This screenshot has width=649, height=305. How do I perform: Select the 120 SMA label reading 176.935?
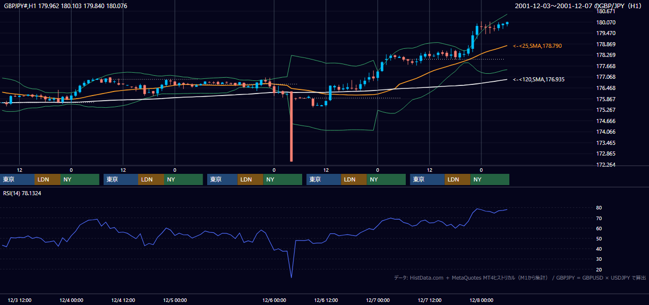[x=539, y=79]
